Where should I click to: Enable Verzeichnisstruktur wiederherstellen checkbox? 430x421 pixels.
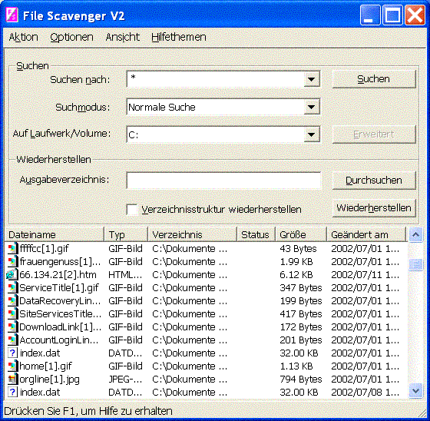tap(132, 210)
